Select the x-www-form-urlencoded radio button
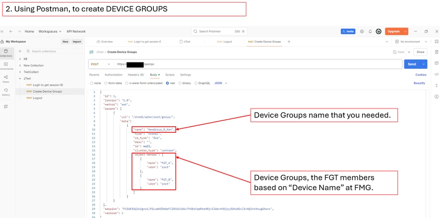443x218 pixels. point(126,83)
